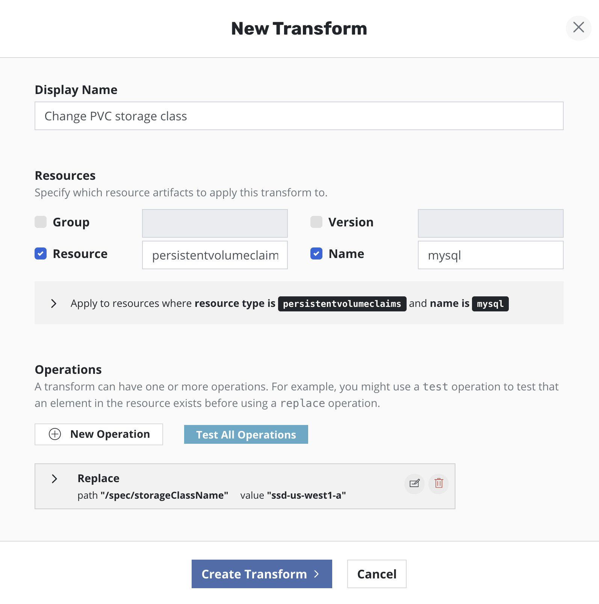Cancel the transform creation
Viewport: 599px width, 604px height.
(377, 574)
